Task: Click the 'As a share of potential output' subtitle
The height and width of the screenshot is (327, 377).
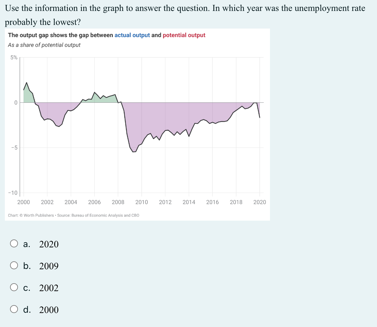Action: (44, 45)
